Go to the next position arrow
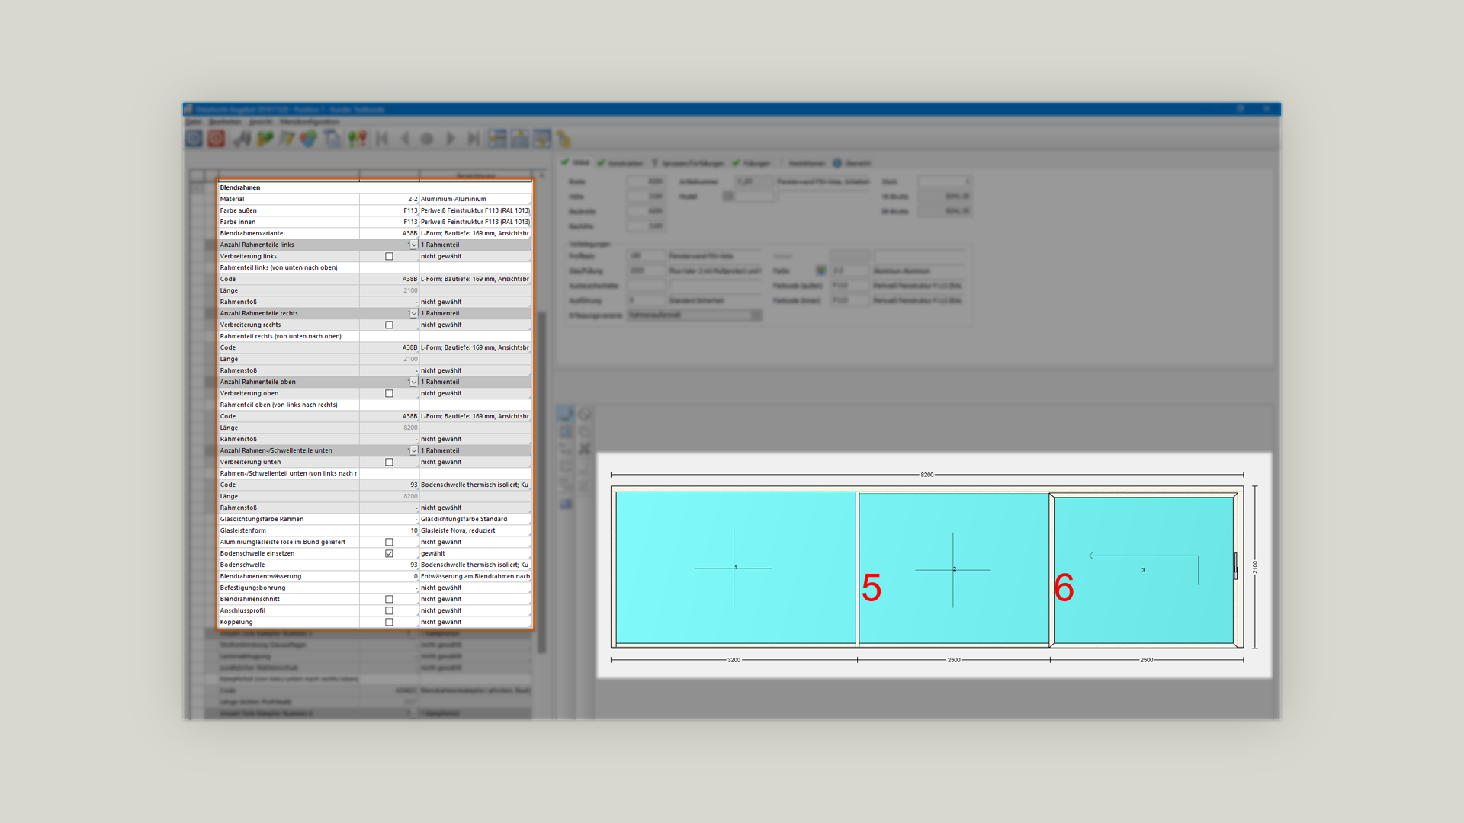This screenshot has height=823, width=1464. coord(451,139)
